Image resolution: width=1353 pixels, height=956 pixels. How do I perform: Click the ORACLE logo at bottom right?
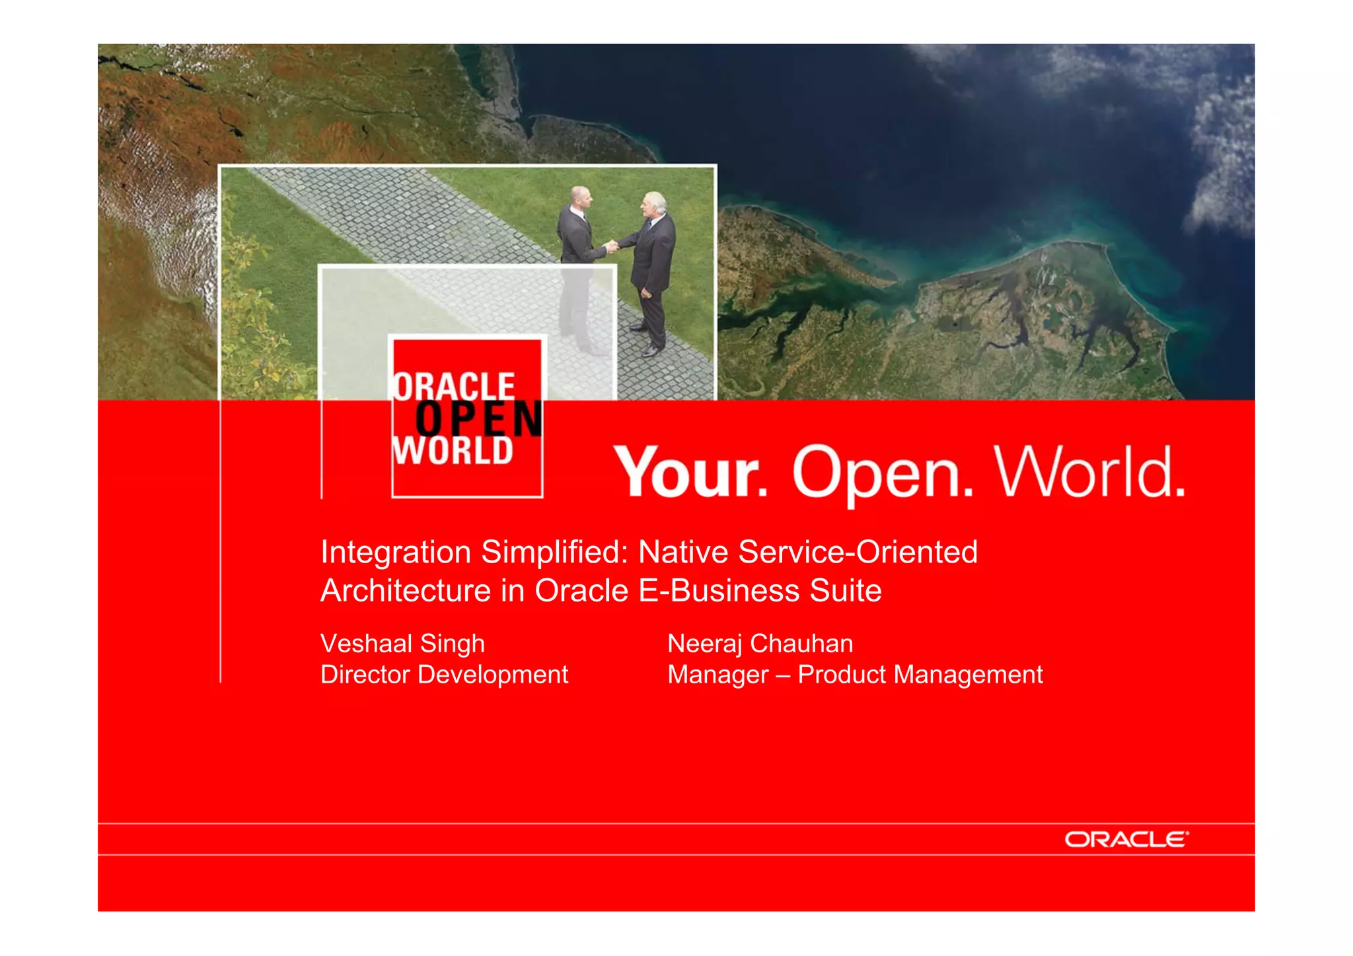tap(1126, 839)
